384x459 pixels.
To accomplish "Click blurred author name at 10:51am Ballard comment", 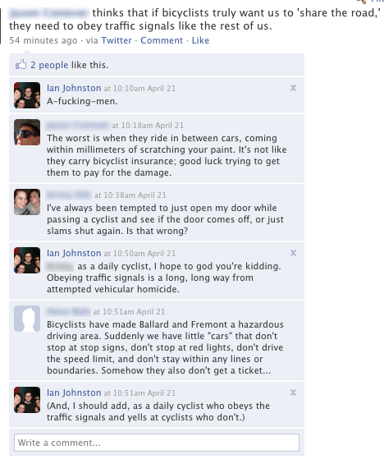I will pyautogui.click(x=68, y=311).
